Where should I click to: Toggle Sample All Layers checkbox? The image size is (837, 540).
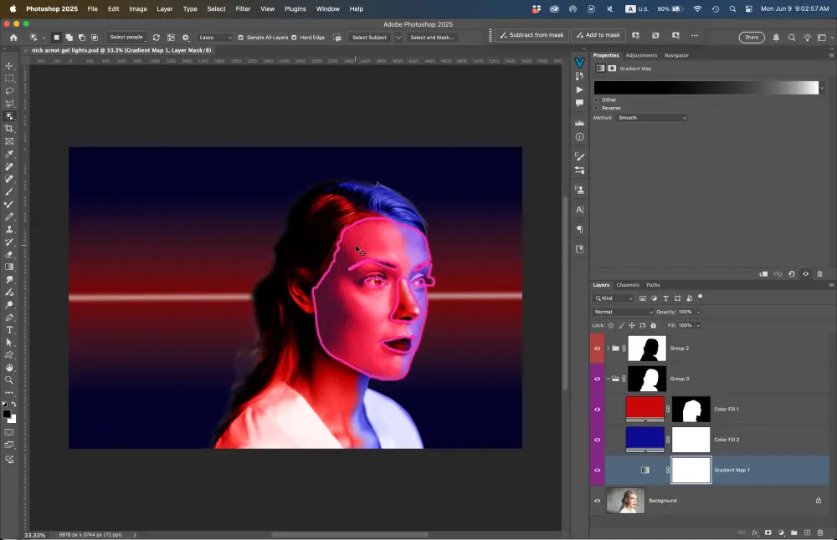click(x=241, y=38)
